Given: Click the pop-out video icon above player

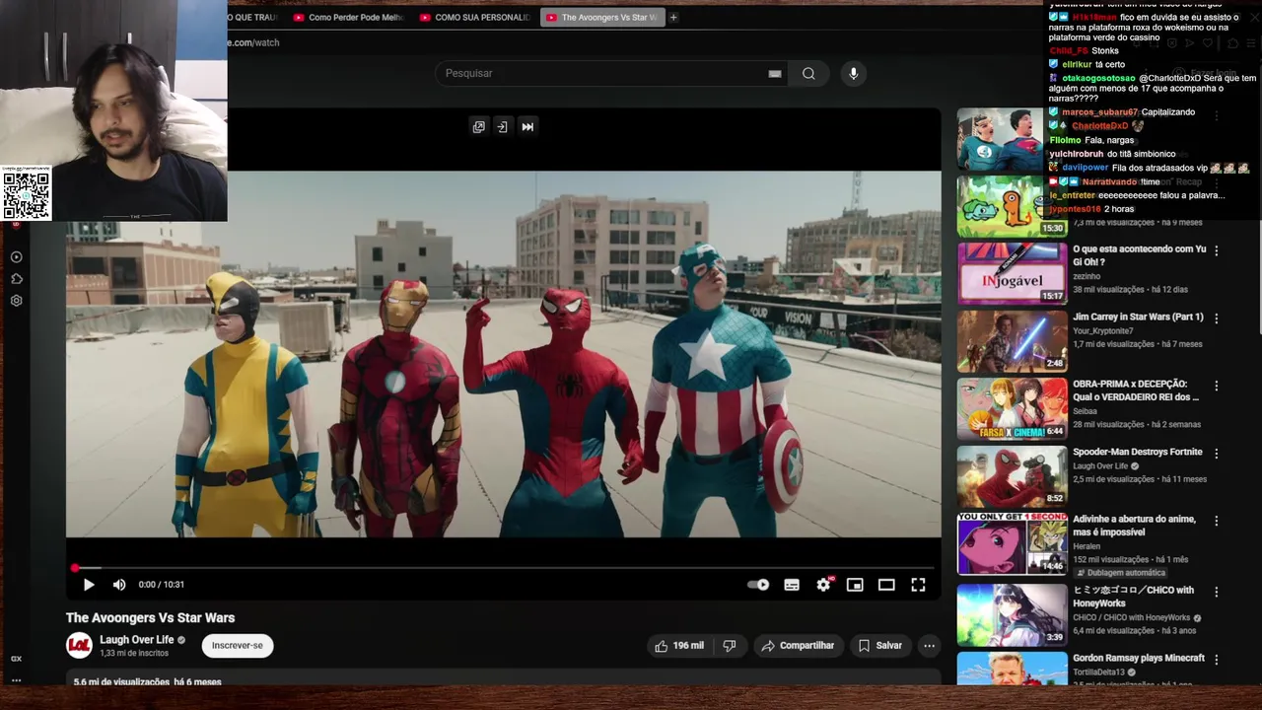Looking at the screenshot, I should point(478,126).
